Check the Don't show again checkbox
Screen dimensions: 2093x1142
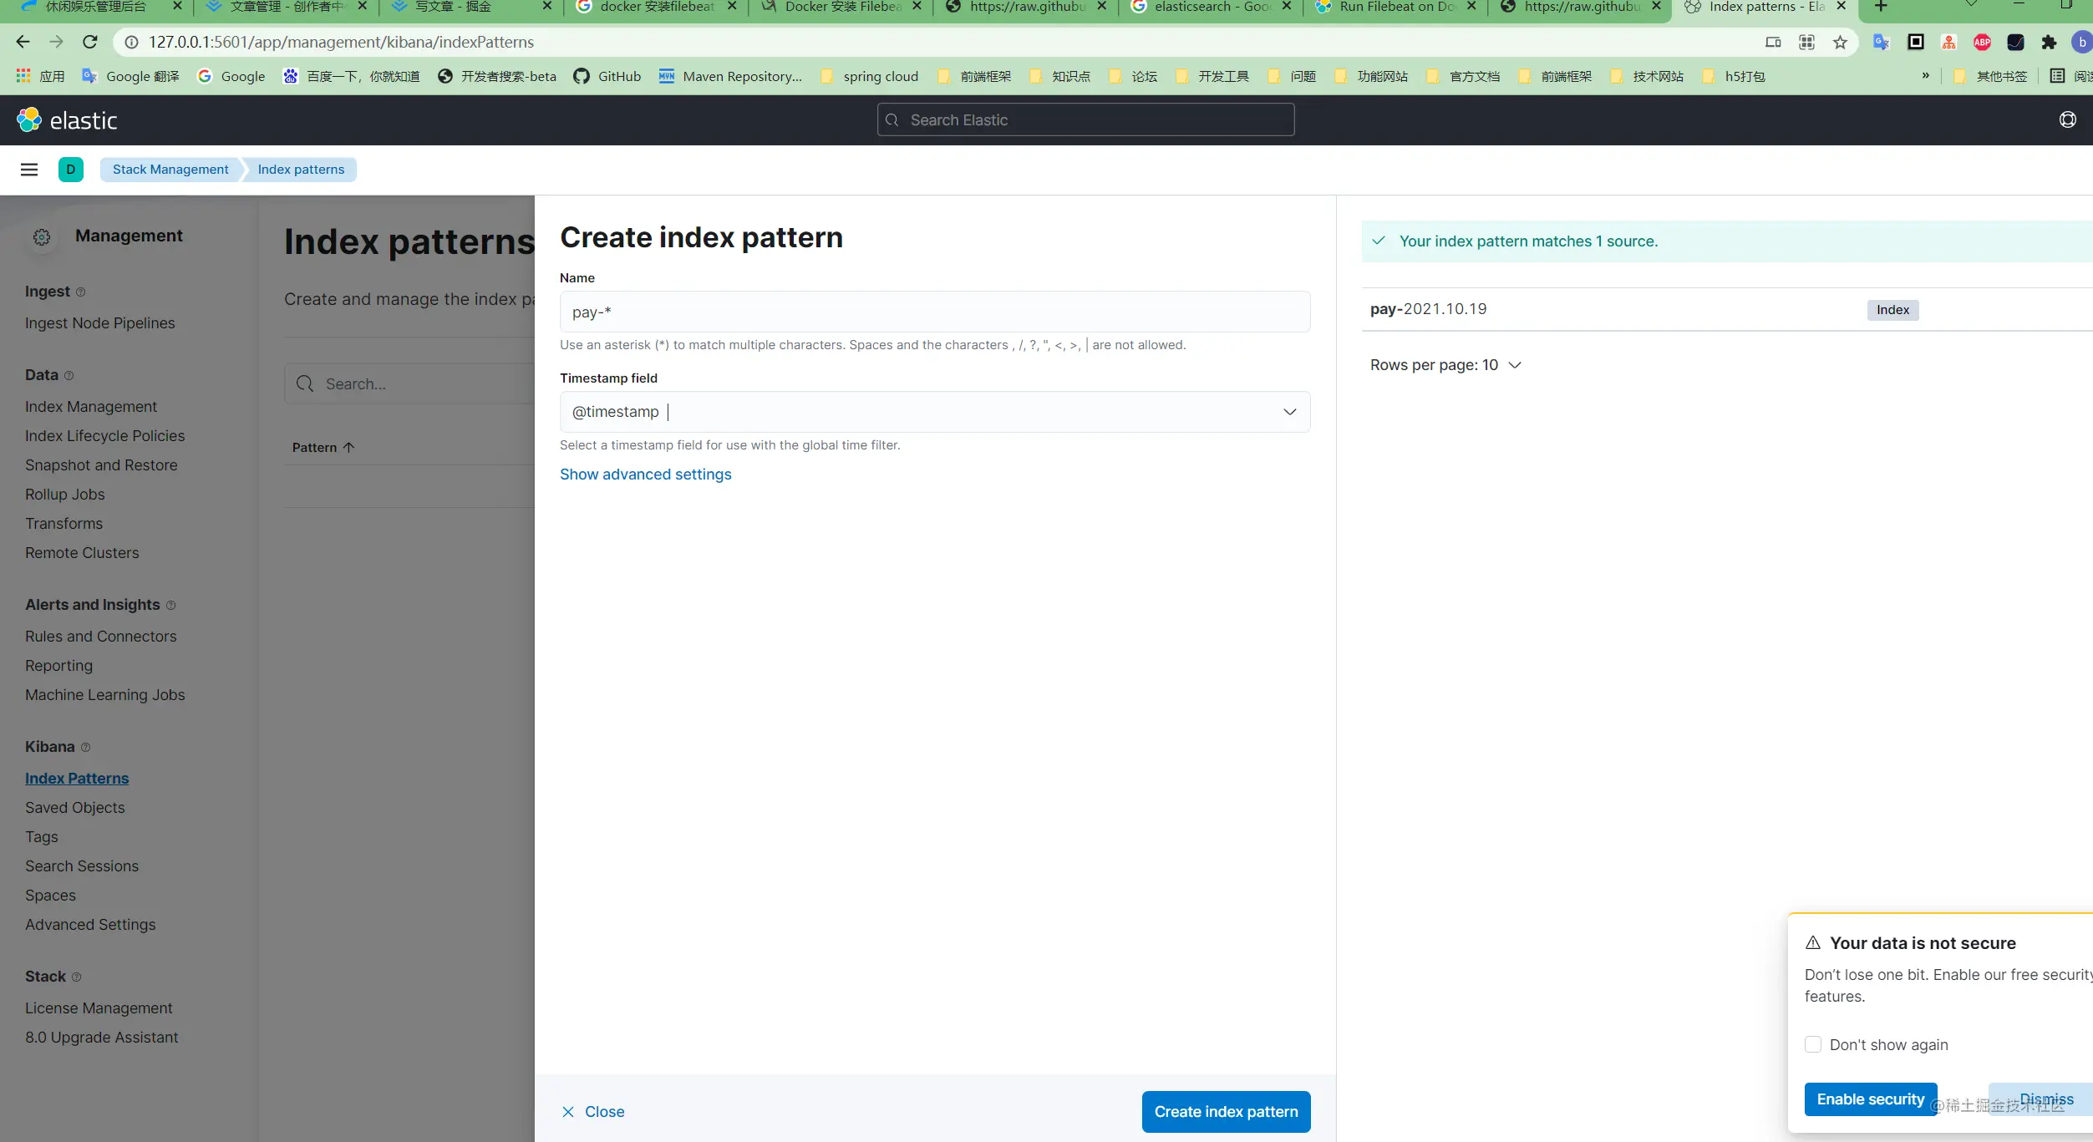pyautogui.click(x=1813, y=1044)
